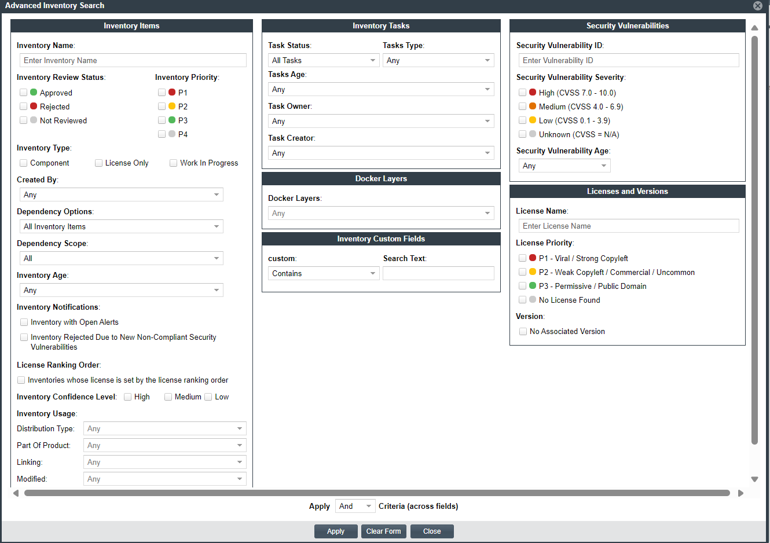This screenshot has height=543, width=770.
Task: Open the Security Vulnerability Age dropdown
Action: click(564, 166)
